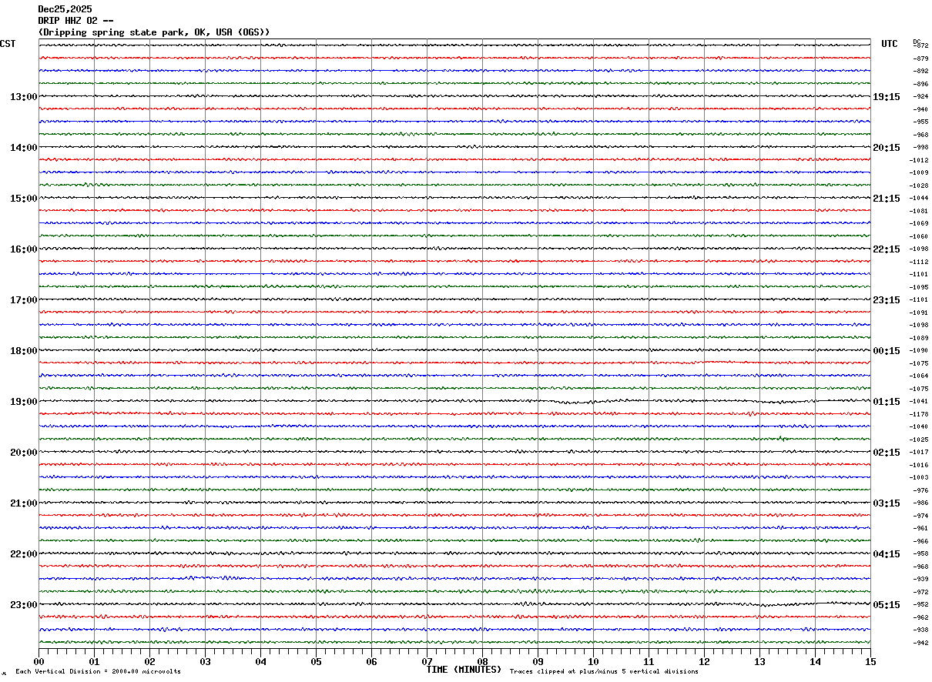Click the Each Vertical Division footnote
The height and width of the screenshot is (682, 932).
(x=98, y=672)
